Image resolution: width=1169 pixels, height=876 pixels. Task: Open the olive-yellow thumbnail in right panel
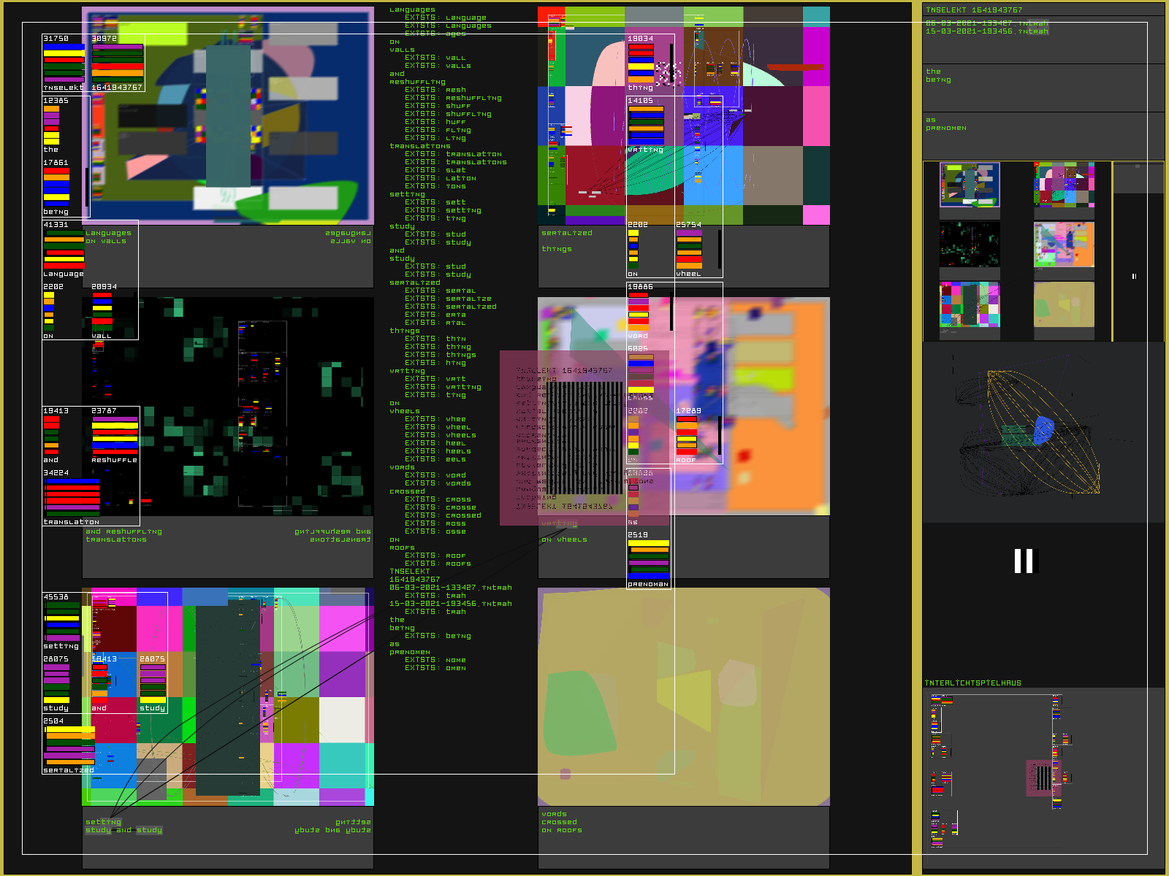[1064, 305]
